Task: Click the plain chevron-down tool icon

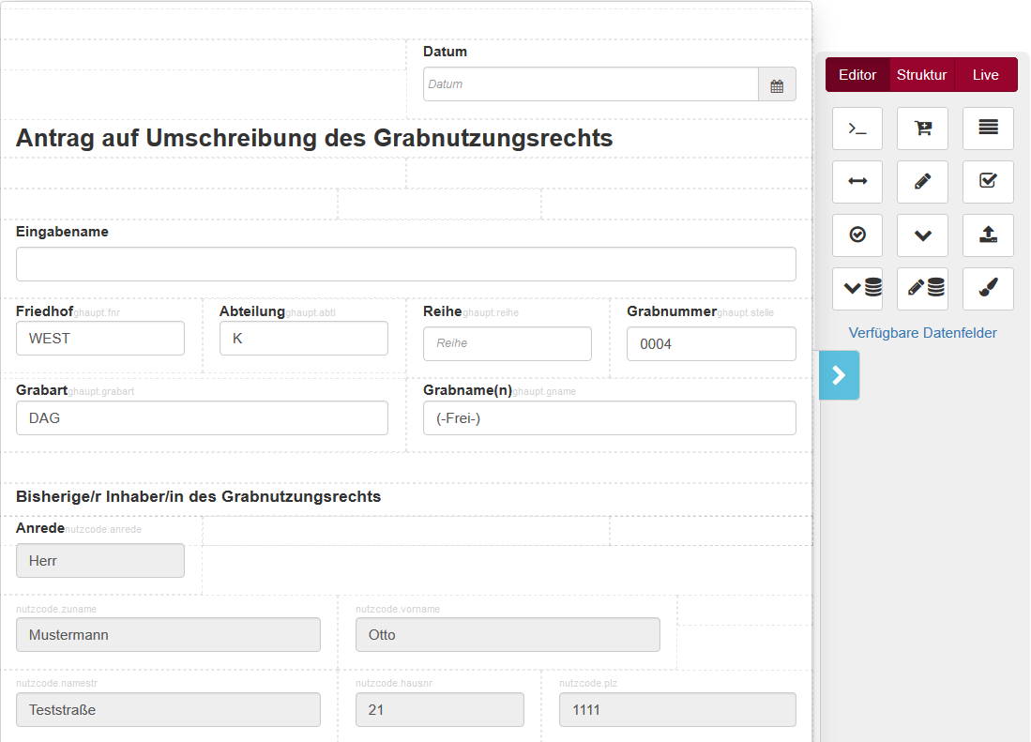Action: click(x=922, y=235)
